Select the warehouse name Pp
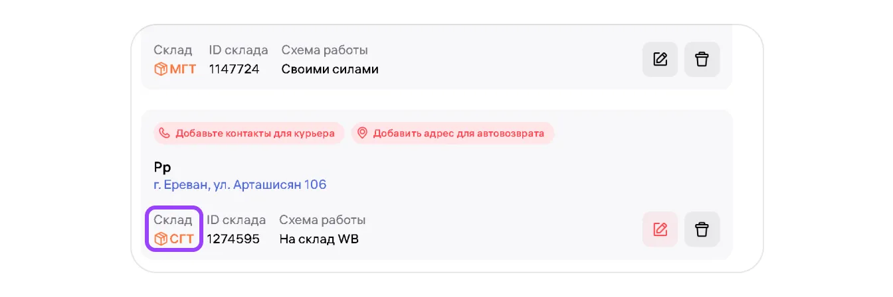The image size is (893, 297). 162,167
